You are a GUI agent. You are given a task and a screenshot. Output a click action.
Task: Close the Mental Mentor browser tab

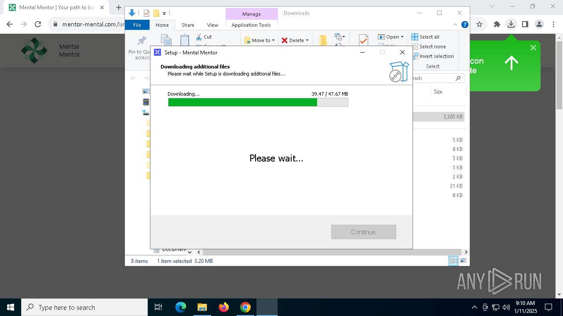102,7
